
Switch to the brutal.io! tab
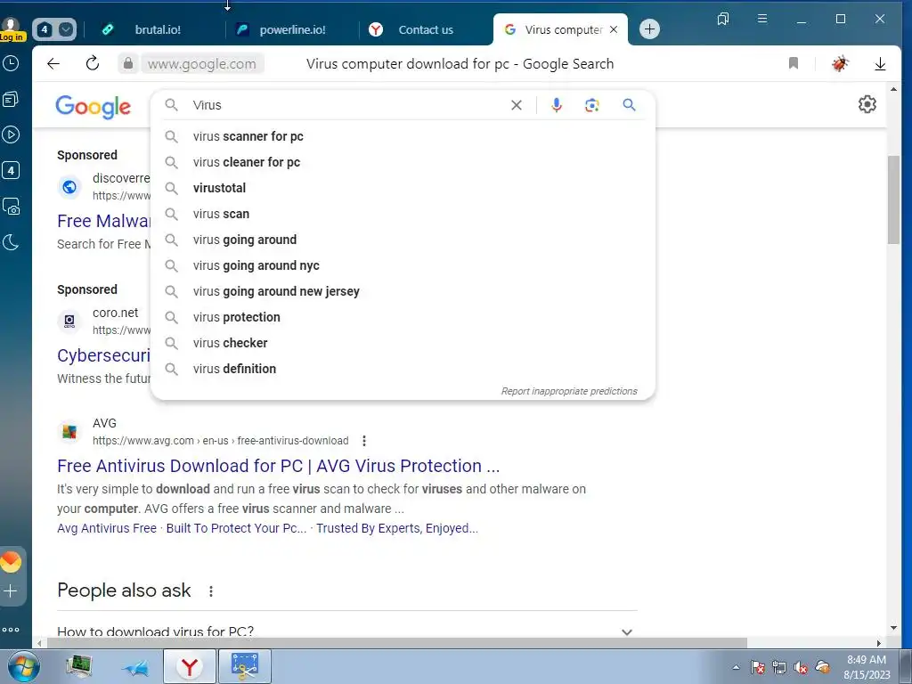click(x=158, y=29)
